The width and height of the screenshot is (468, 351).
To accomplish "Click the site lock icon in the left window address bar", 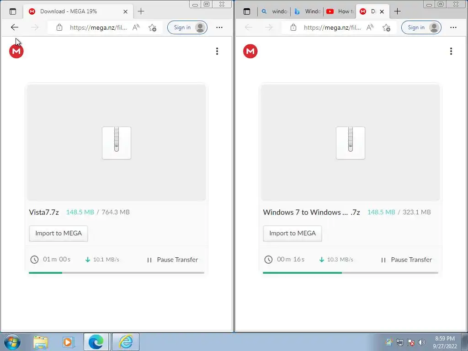I will (x=59, y=27).
